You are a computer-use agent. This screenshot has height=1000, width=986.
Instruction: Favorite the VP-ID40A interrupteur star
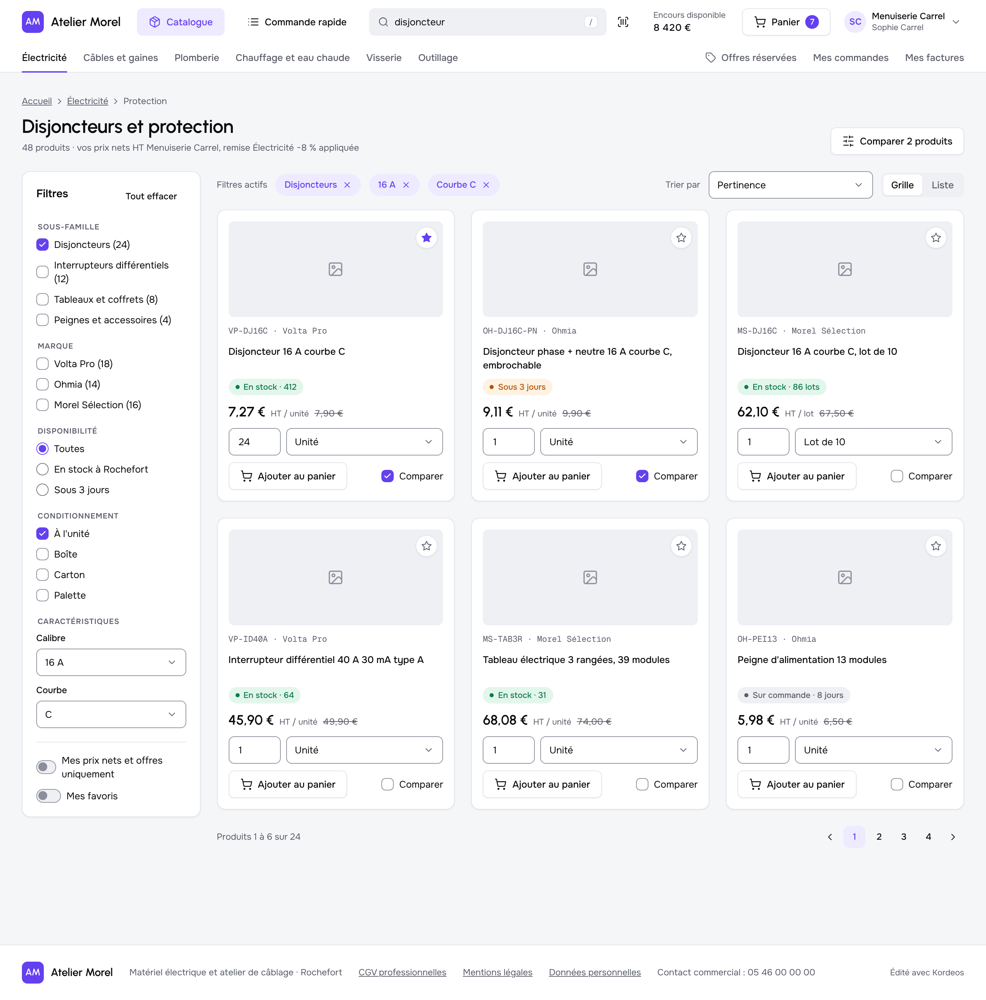click(426, 546)
